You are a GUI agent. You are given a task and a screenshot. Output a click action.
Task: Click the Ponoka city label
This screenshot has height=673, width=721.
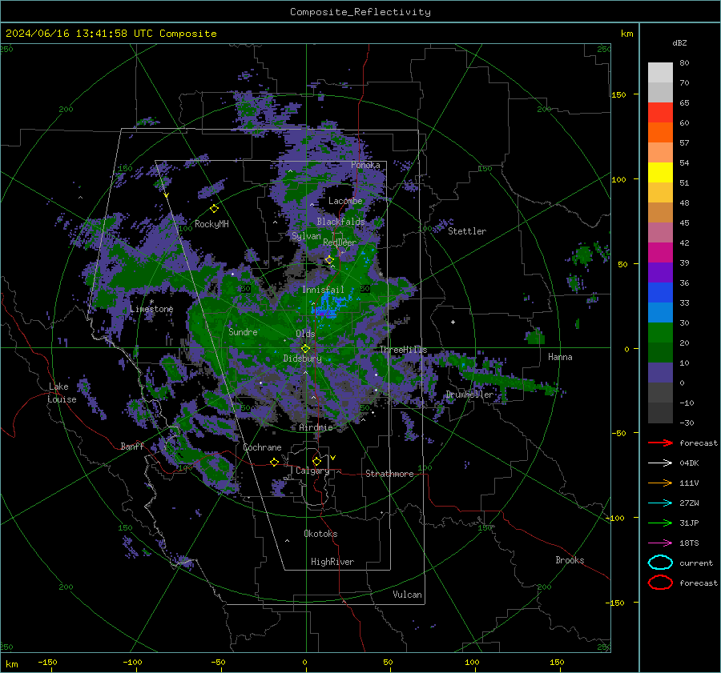point(365,165)
